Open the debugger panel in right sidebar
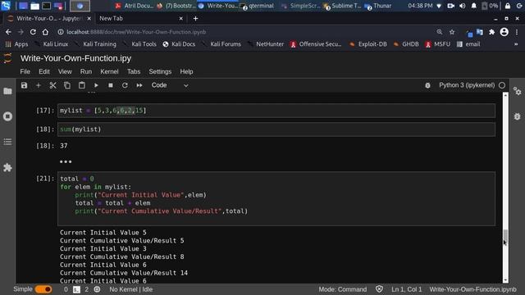 518,116
